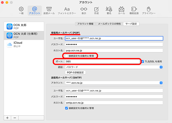
Task: Open the 作成 (composing) pane
Action: tap(96, 11)
